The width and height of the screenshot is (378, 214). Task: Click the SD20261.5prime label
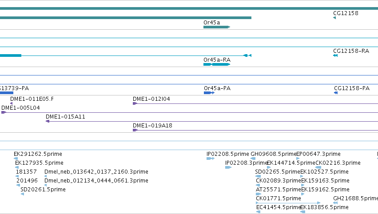click(43, 190)
